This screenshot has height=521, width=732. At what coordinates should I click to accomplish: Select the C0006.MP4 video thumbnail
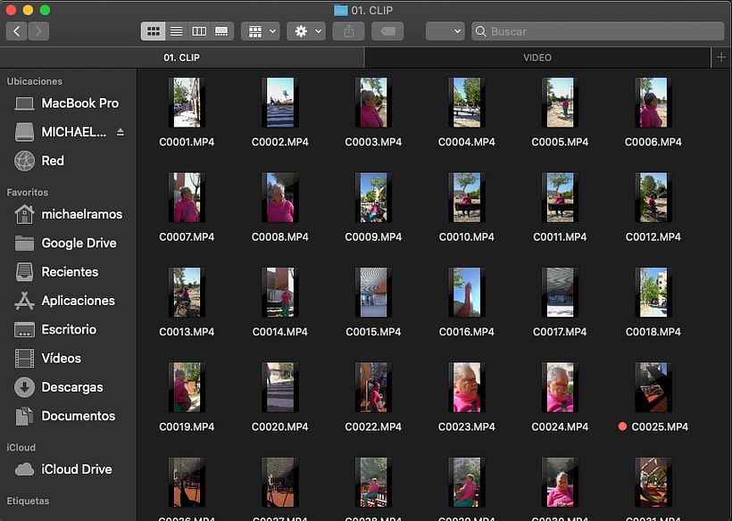pos(653,103)
